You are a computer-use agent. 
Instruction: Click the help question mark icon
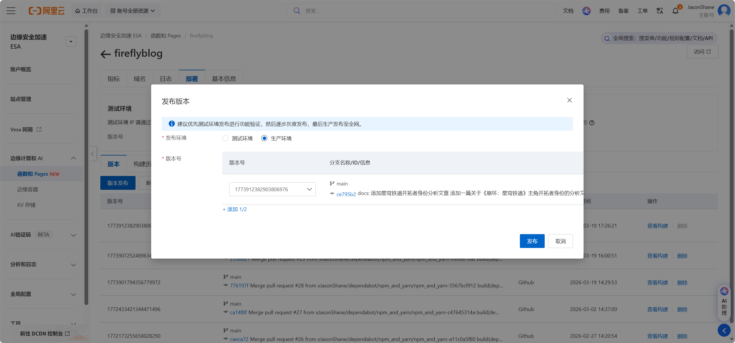(592, 123)
